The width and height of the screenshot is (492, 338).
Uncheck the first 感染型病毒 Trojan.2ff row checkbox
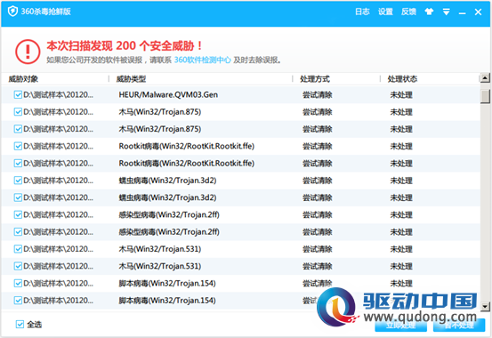[x=18, y=214]
